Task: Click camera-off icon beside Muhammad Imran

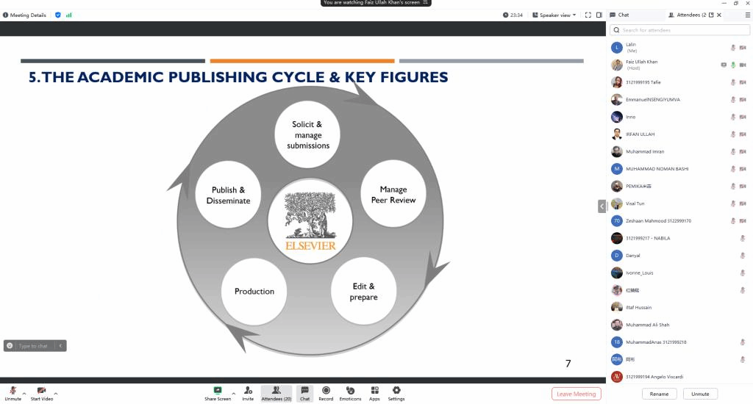Action: 743,151
